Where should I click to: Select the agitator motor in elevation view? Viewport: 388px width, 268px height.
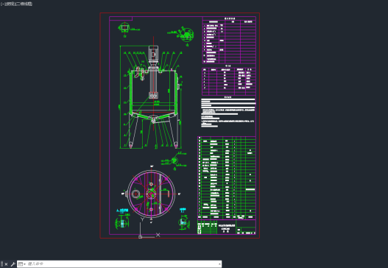(153, 54)
